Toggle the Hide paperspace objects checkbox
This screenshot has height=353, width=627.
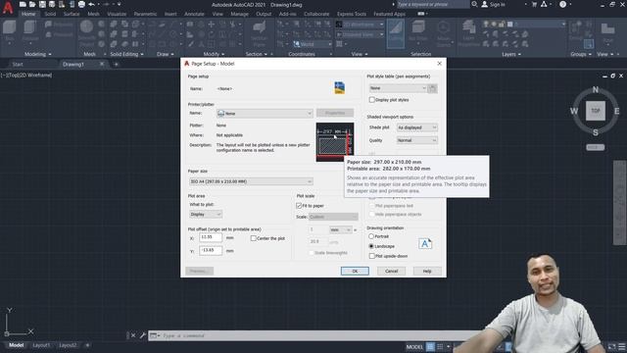pos(372,215)
